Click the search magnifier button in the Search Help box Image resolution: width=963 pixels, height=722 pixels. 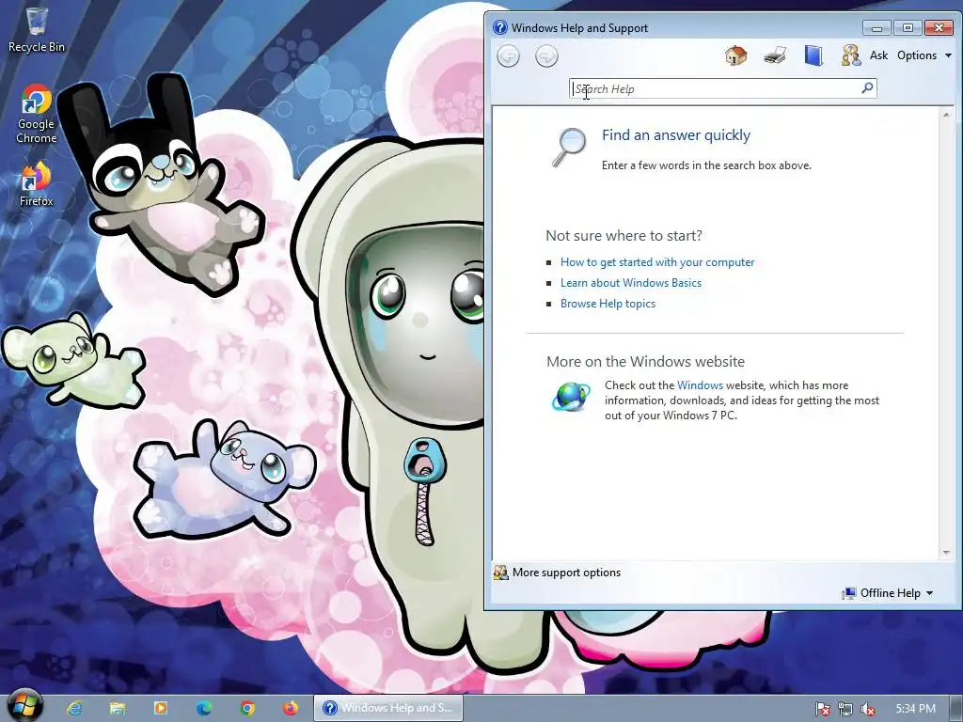[x=867, y=88]
